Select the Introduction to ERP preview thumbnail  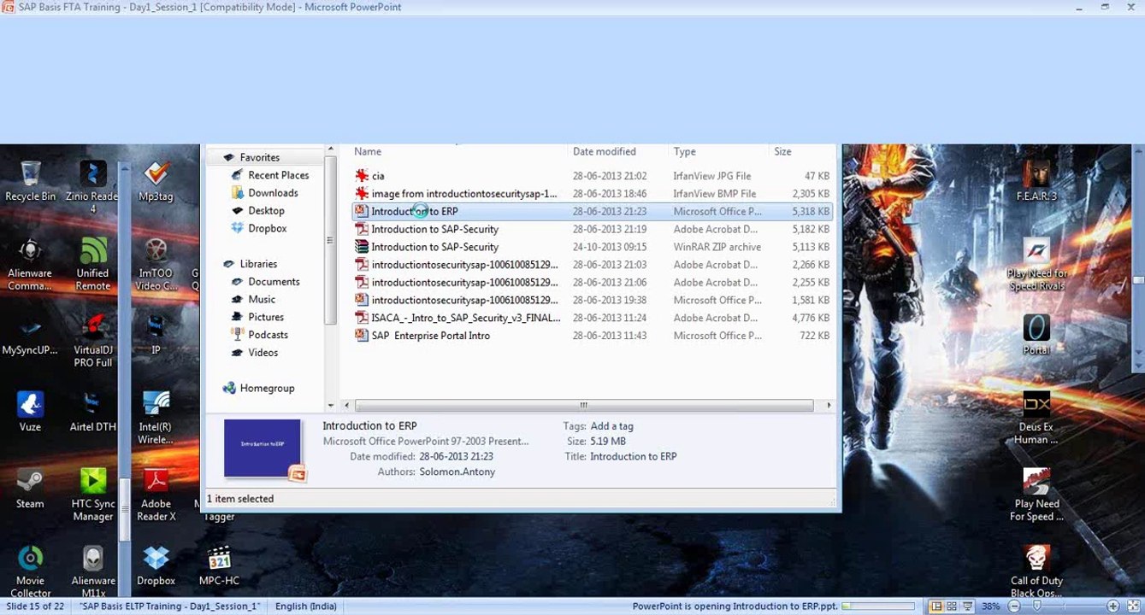pos(264,449)
